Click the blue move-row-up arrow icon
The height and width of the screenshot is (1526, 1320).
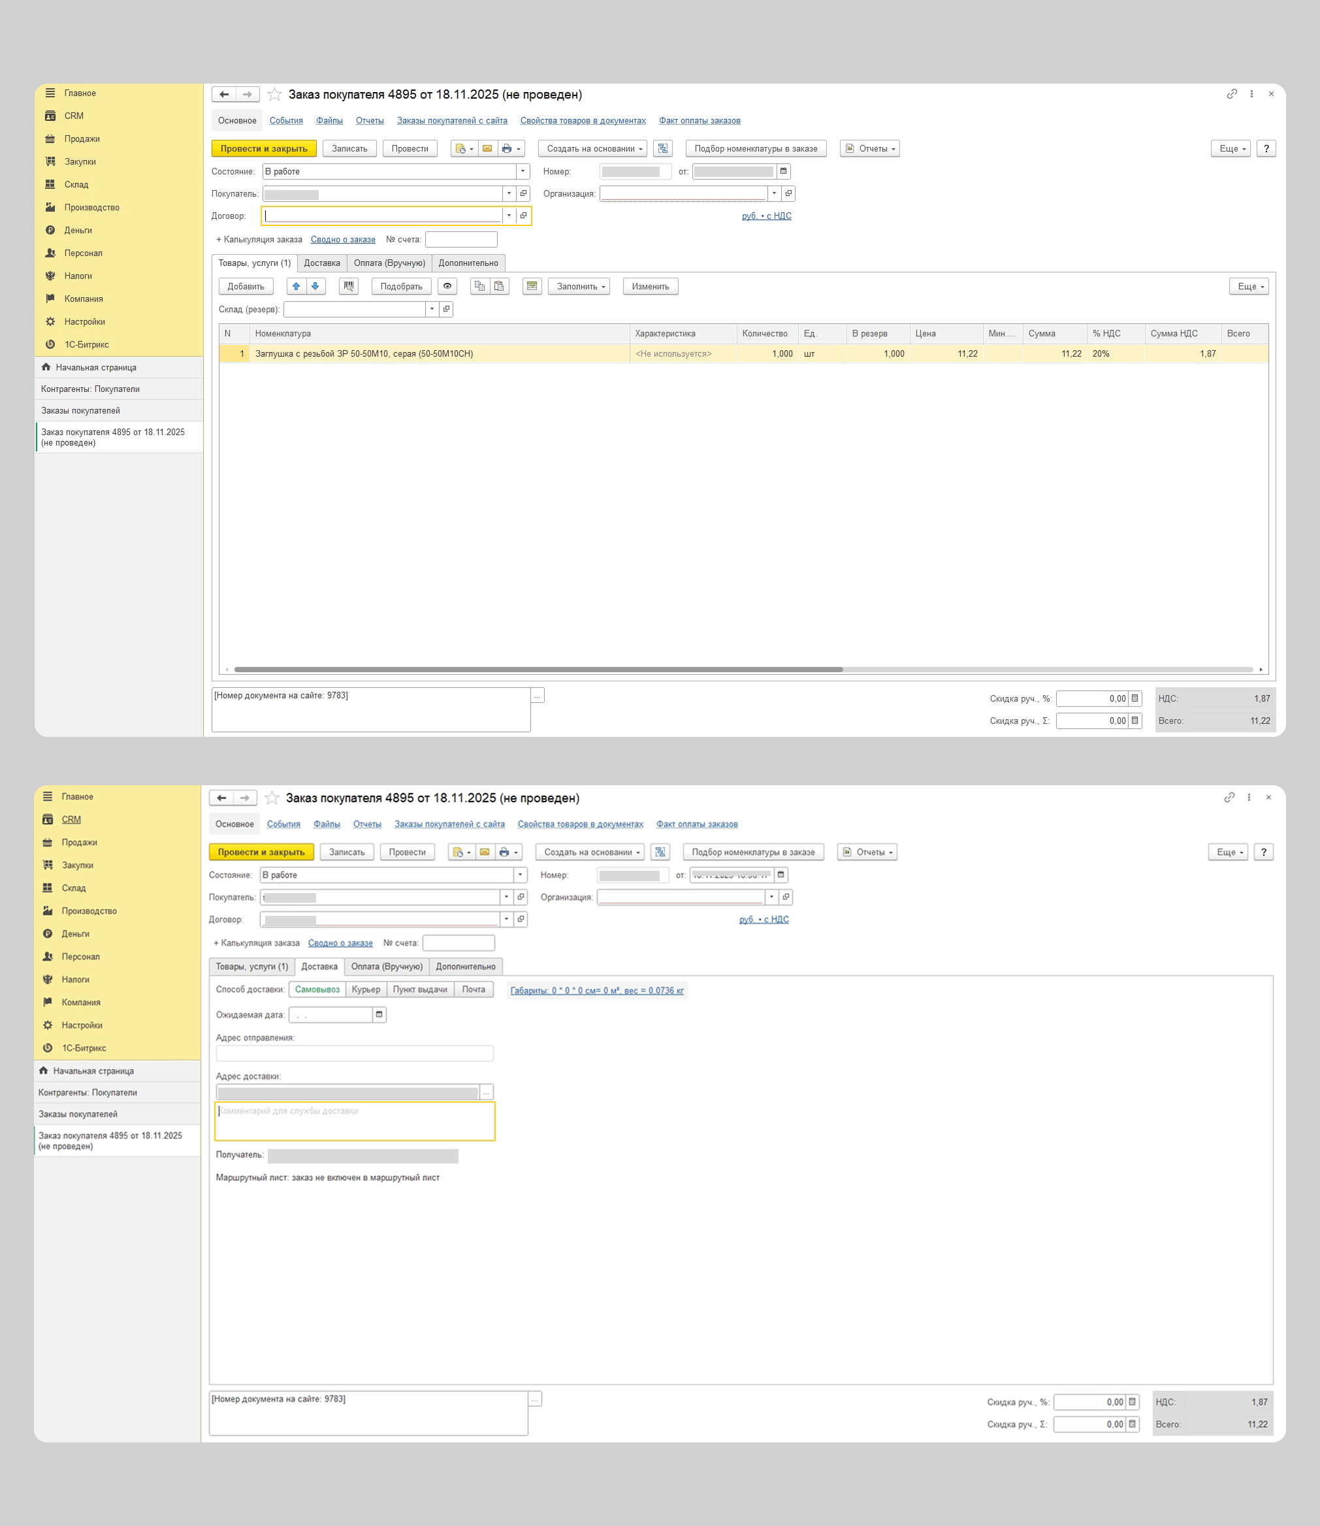tap(296, 286)
